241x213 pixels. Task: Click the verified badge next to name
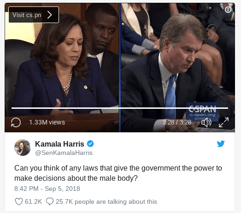(x=90, y=144)
